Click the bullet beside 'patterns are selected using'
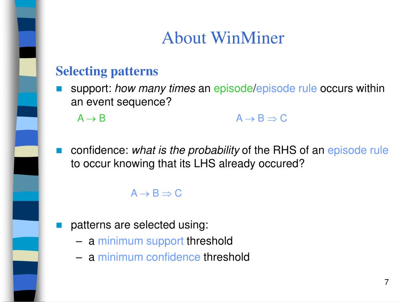The height and width of the screenshot is (302, 403). click(59, 225)
